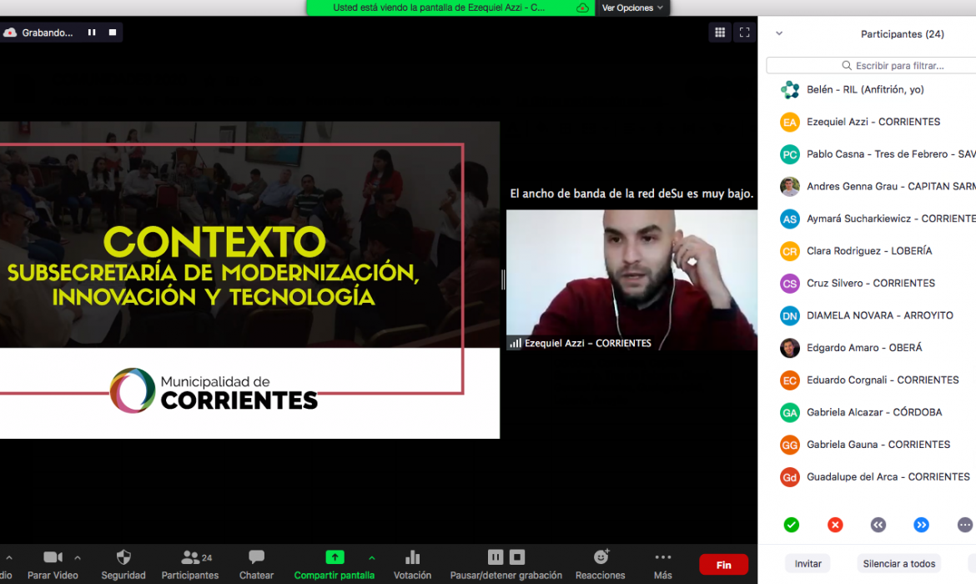Image resolution: width=976 pixels, height=584 pixels.
Task: Switch to gallery view grid icon
Action: tap(720, 33)
